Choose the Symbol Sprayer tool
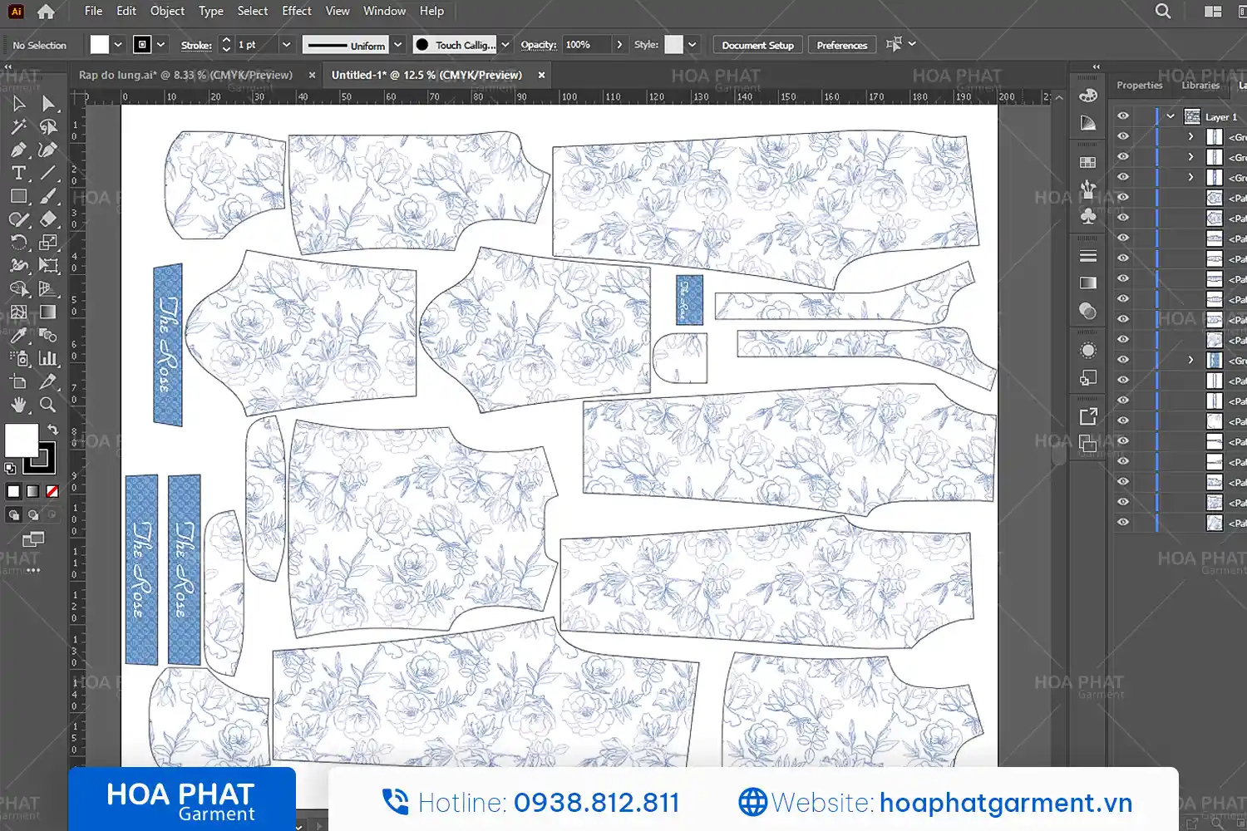This screenshot has height=831, width=1247. pyautogui.click(x=18, y=359)
